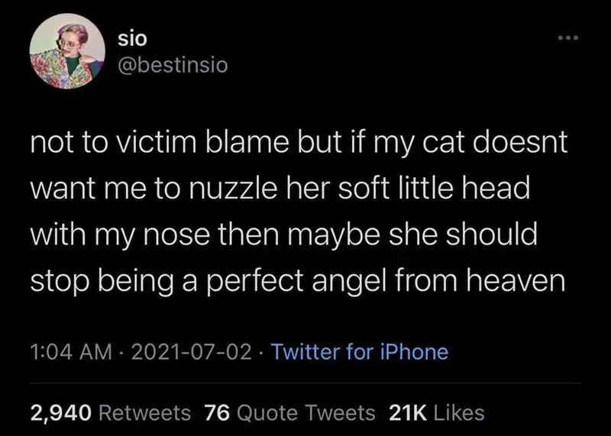The height and width of the screenshot is (436, 611).
Task: Open the Retweets label
Action: (x=144, y=413)
